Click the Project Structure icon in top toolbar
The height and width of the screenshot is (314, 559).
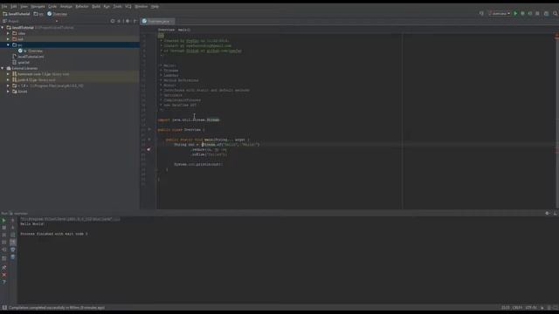pos(546,14)
